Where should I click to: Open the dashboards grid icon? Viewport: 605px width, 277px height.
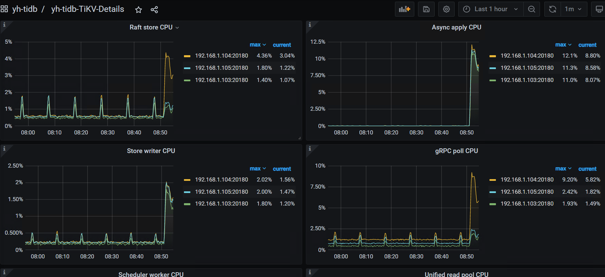click(4, 9)
